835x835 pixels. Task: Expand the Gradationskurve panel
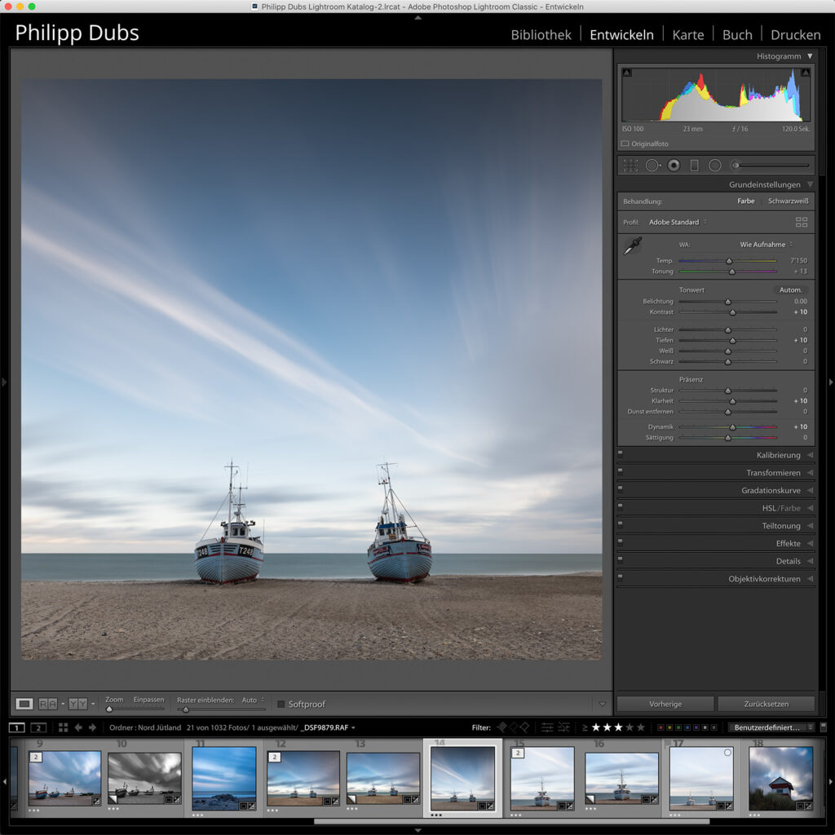771,491
